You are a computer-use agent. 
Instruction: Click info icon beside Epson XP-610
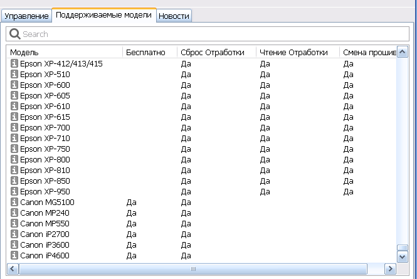(14, 106)
